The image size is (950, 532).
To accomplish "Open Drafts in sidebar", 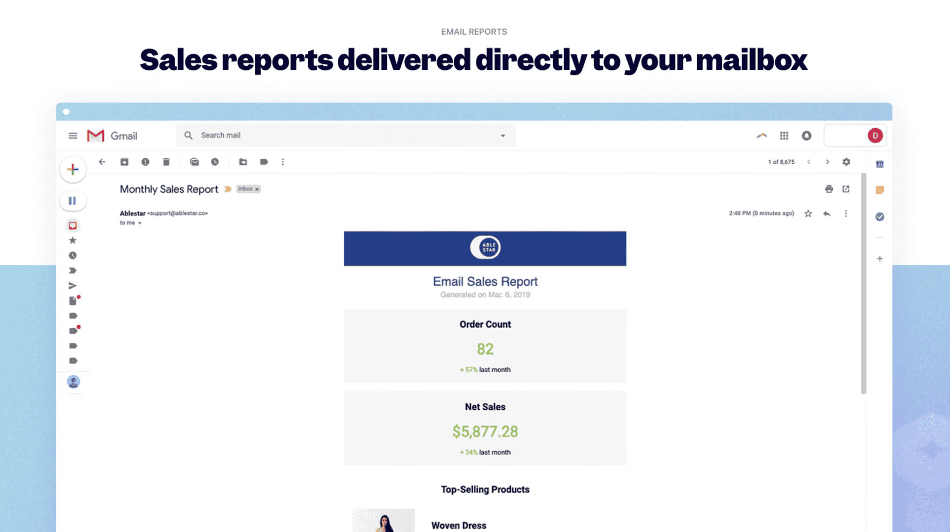I will pyautogui.click(x=73, y=301).
